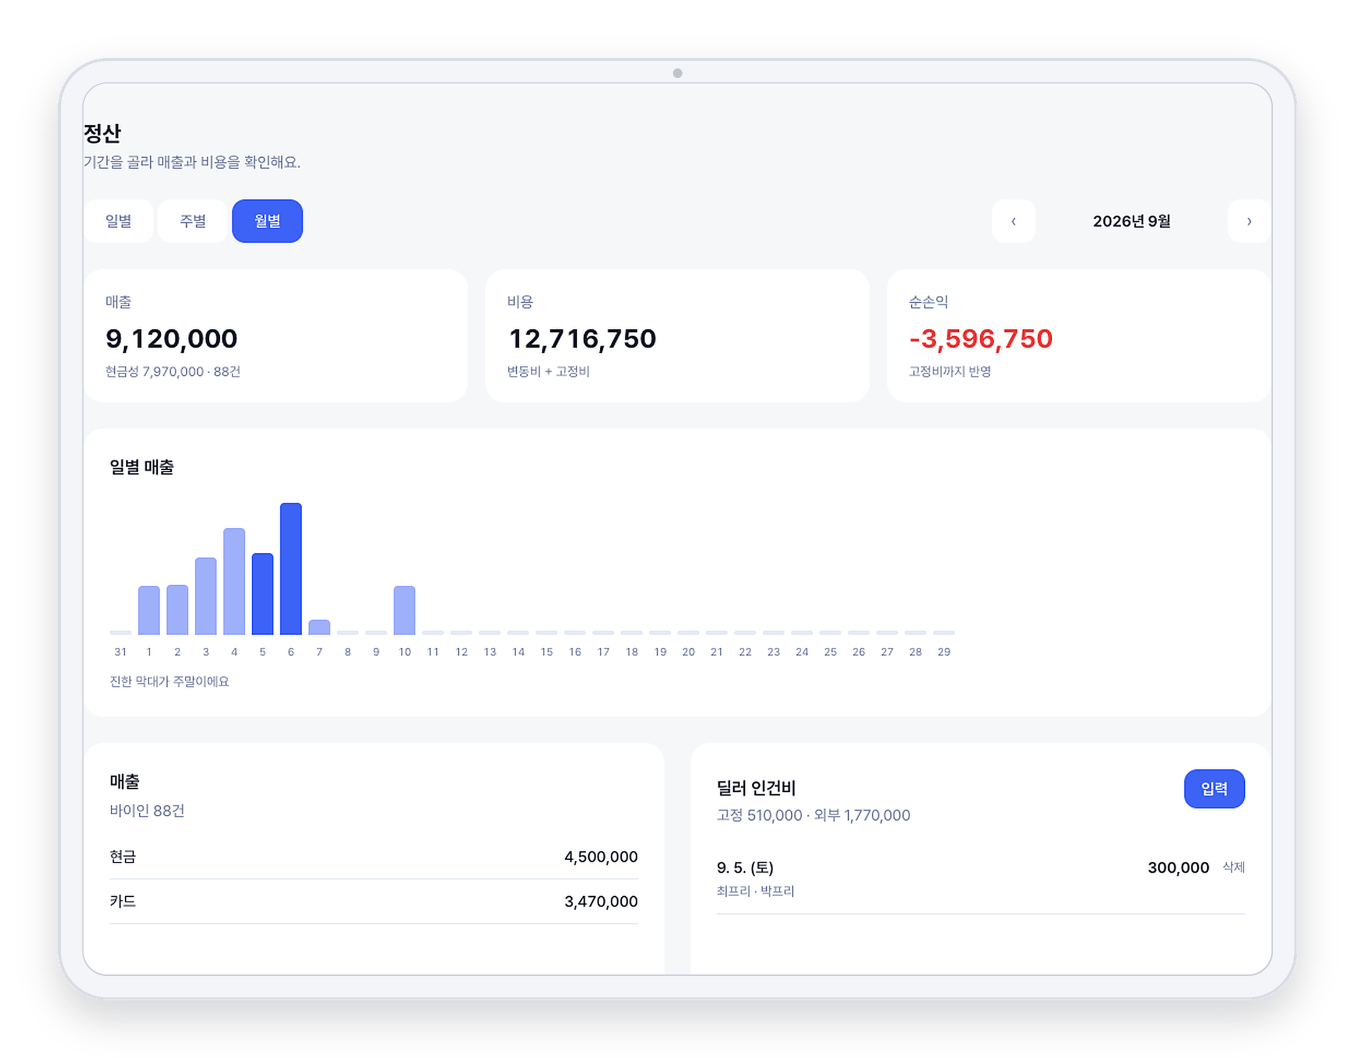The width and height of the screenshot is (1355, 1058).
Task: Select the day 10 sales bar
Action: click(404, 610)
